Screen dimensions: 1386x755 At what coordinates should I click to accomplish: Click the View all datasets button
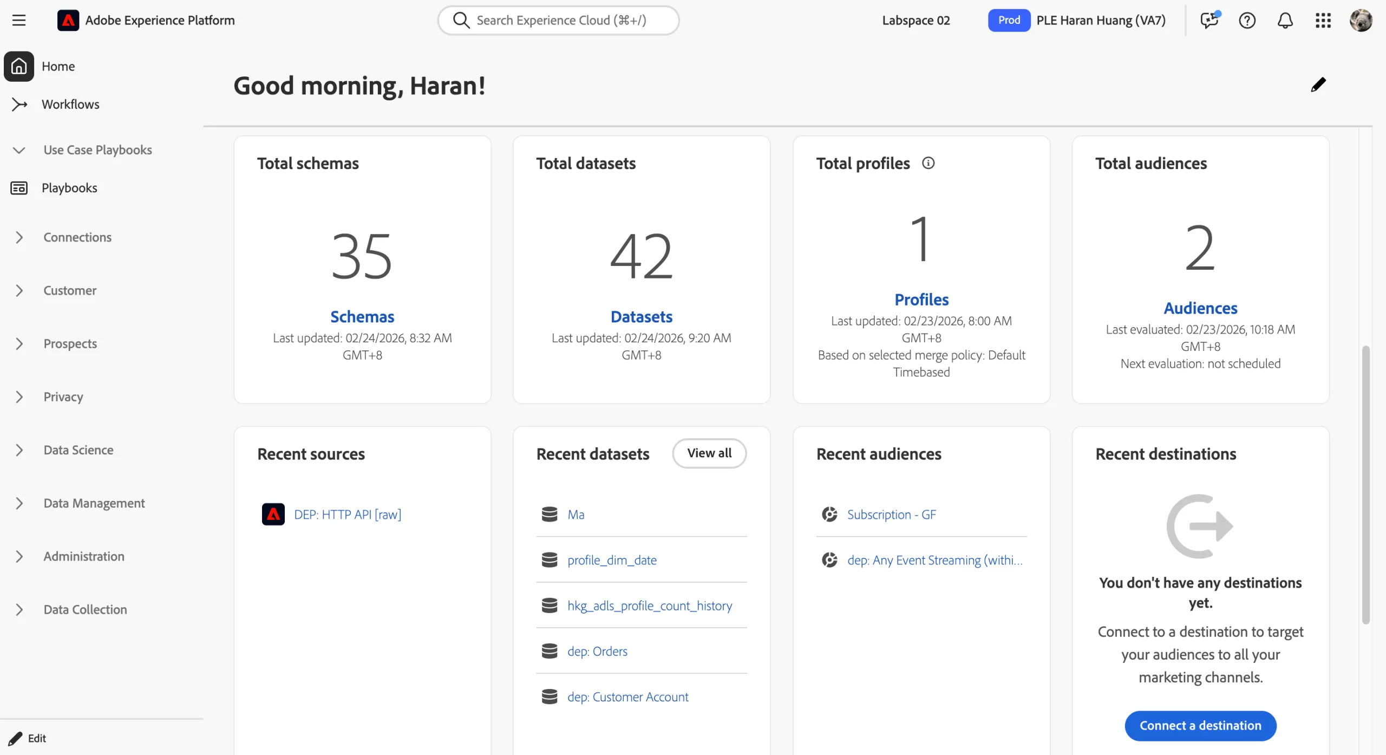click(x=709, y=453)
